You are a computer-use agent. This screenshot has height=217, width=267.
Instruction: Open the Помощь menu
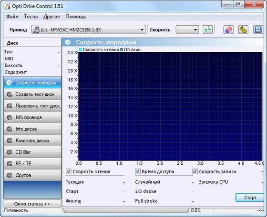(x=76, y=17)
